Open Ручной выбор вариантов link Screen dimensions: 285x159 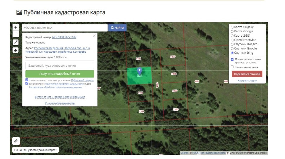(60, 103)
